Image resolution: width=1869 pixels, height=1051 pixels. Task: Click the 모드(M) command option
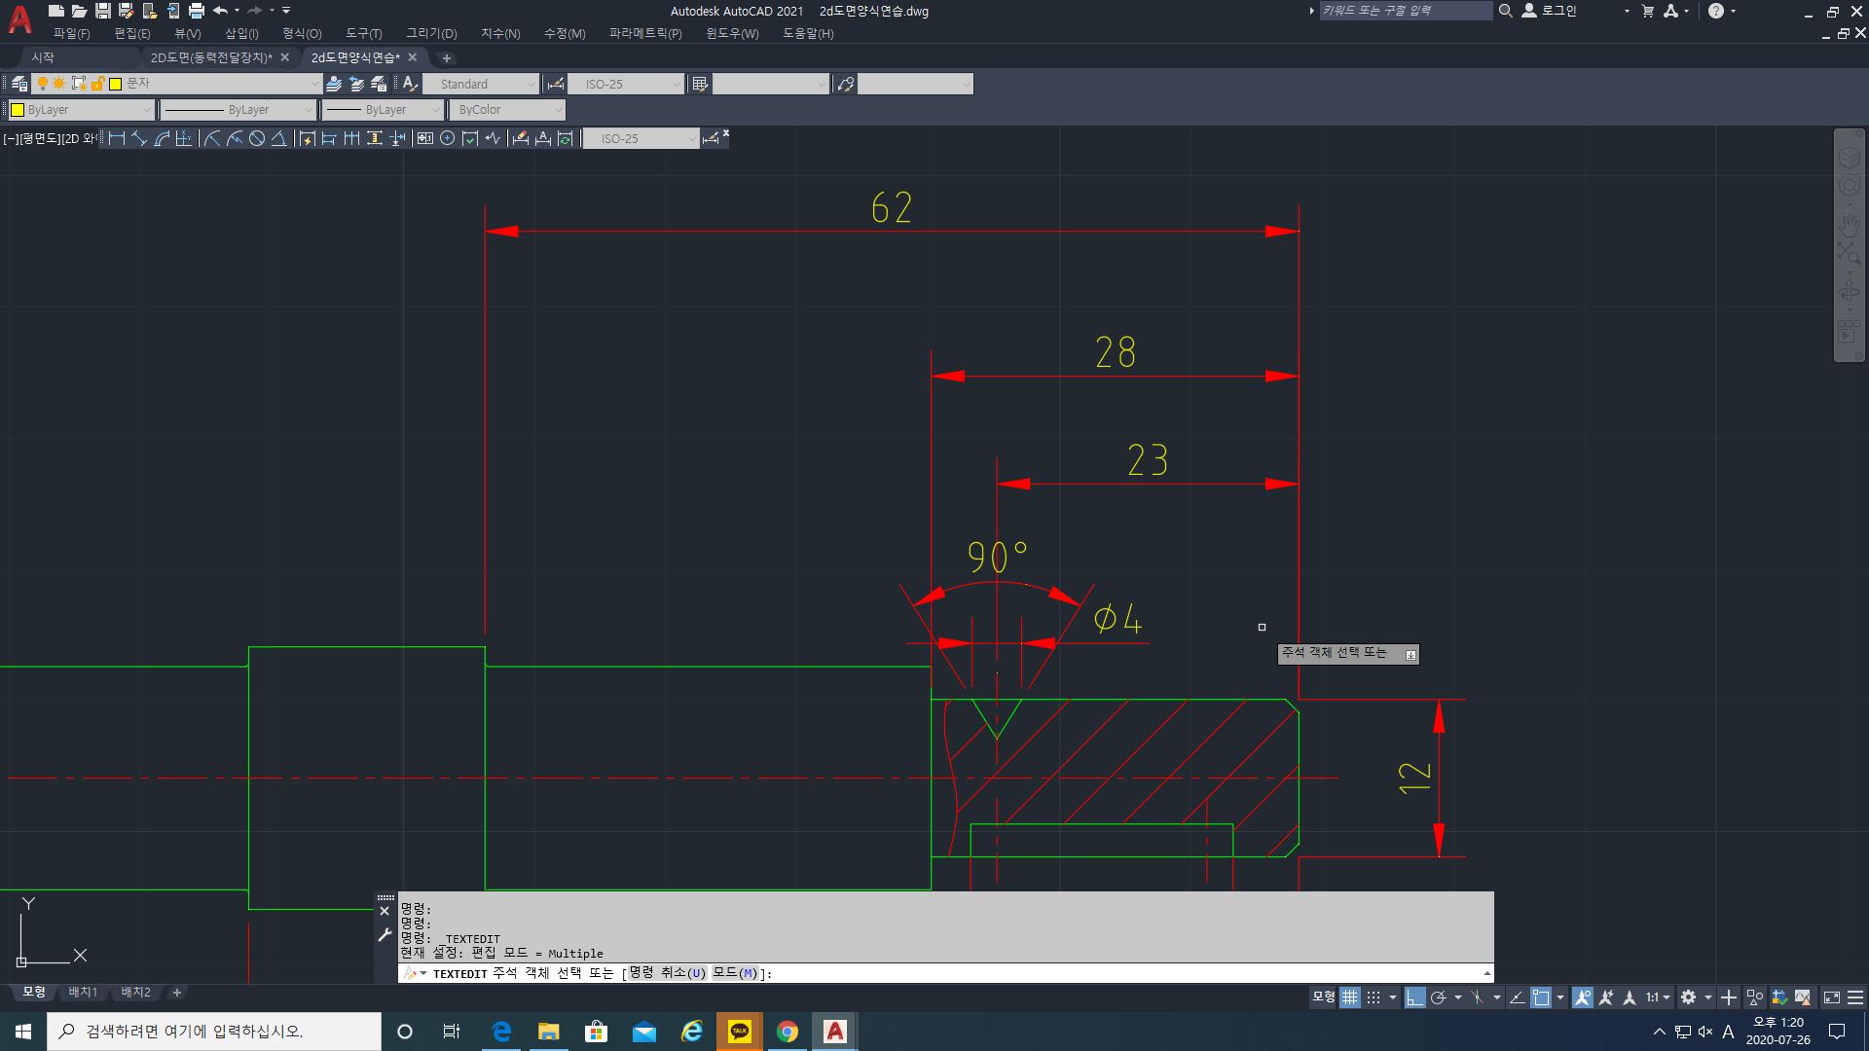click(x=735, y=973)
